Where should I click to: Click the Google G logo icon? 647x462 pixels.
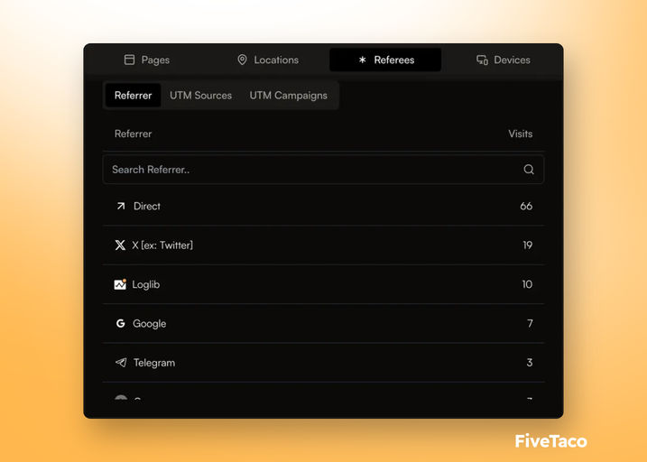click(x=120, y=323)
